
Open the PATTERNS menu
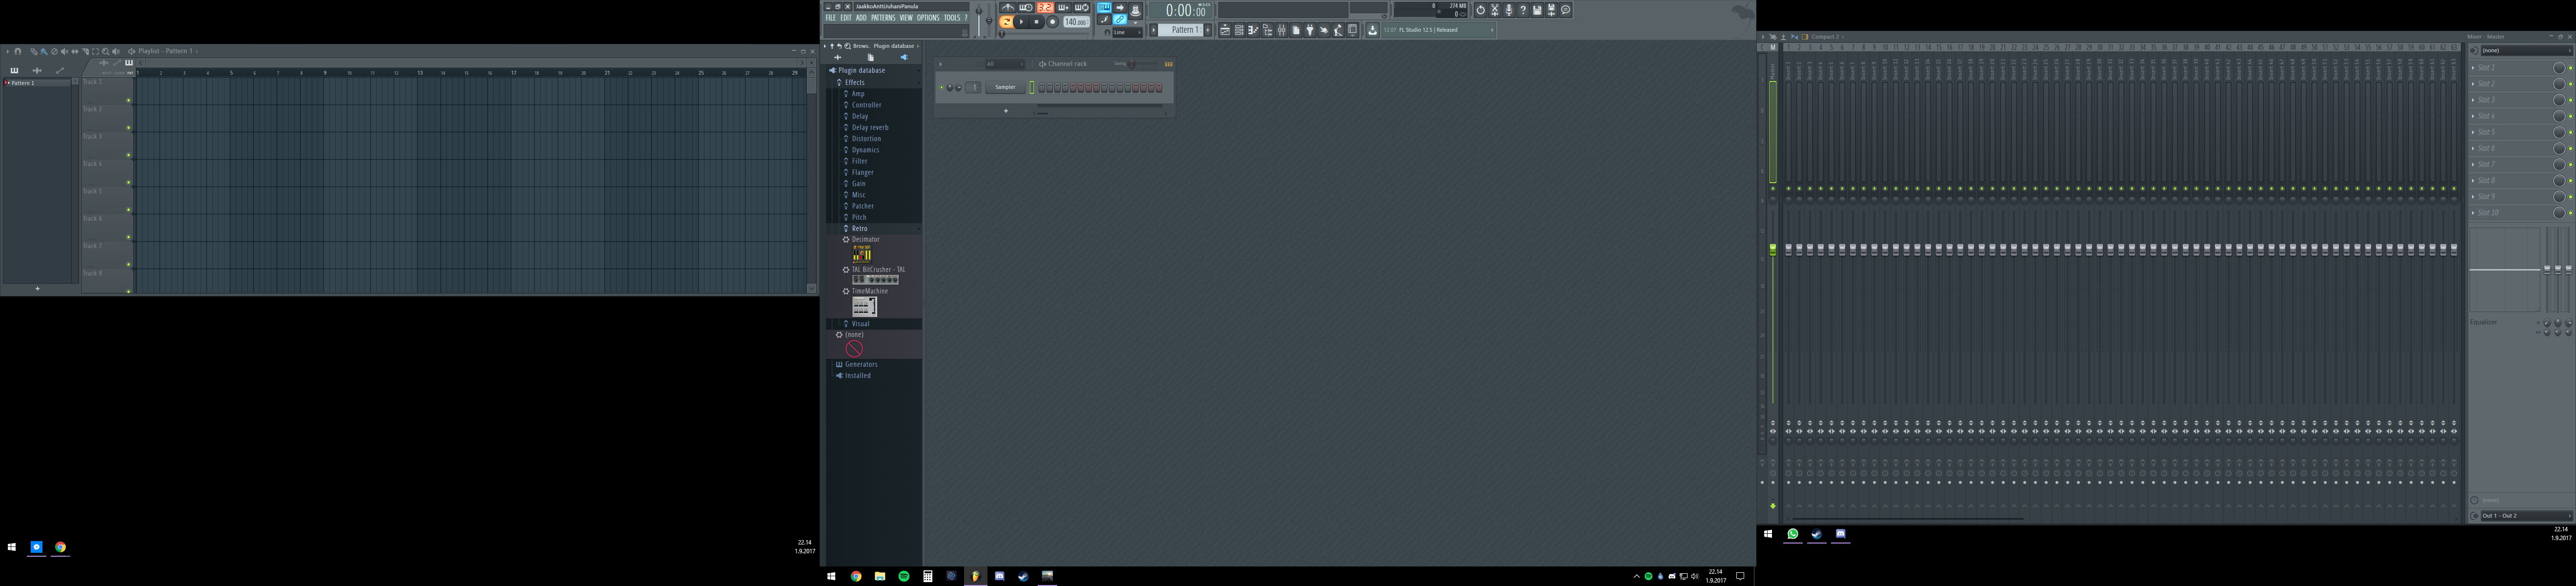point(883,18)
